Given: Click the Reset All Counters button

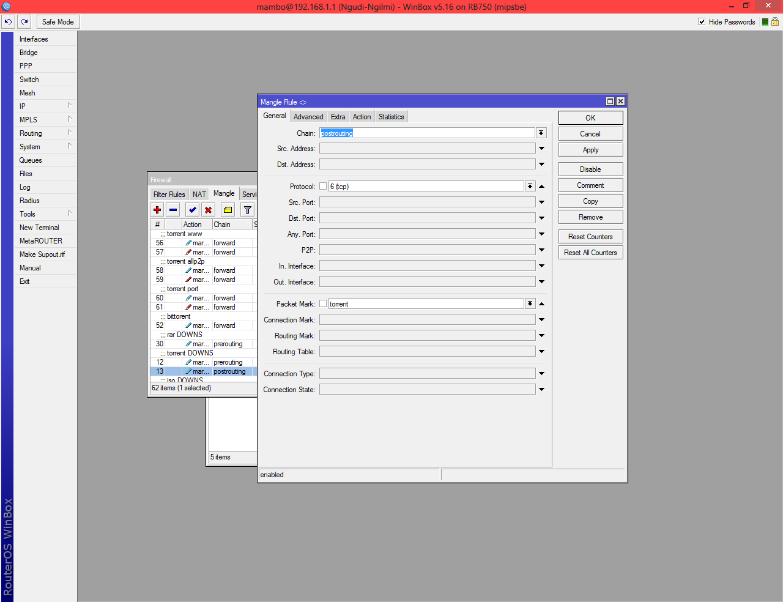Looking at the screenshot, I should coord(590,253).
